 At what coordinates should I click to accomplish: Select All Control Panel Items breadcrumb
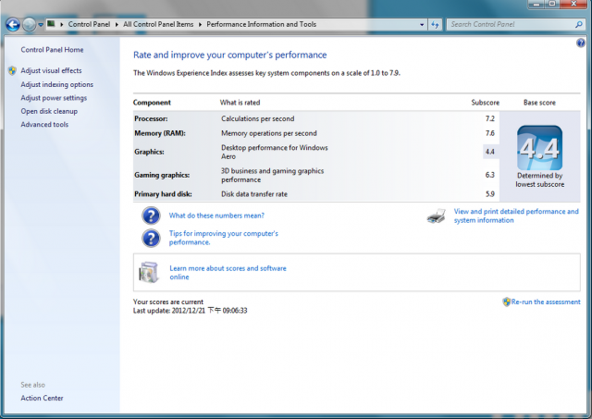coord(158,24)
